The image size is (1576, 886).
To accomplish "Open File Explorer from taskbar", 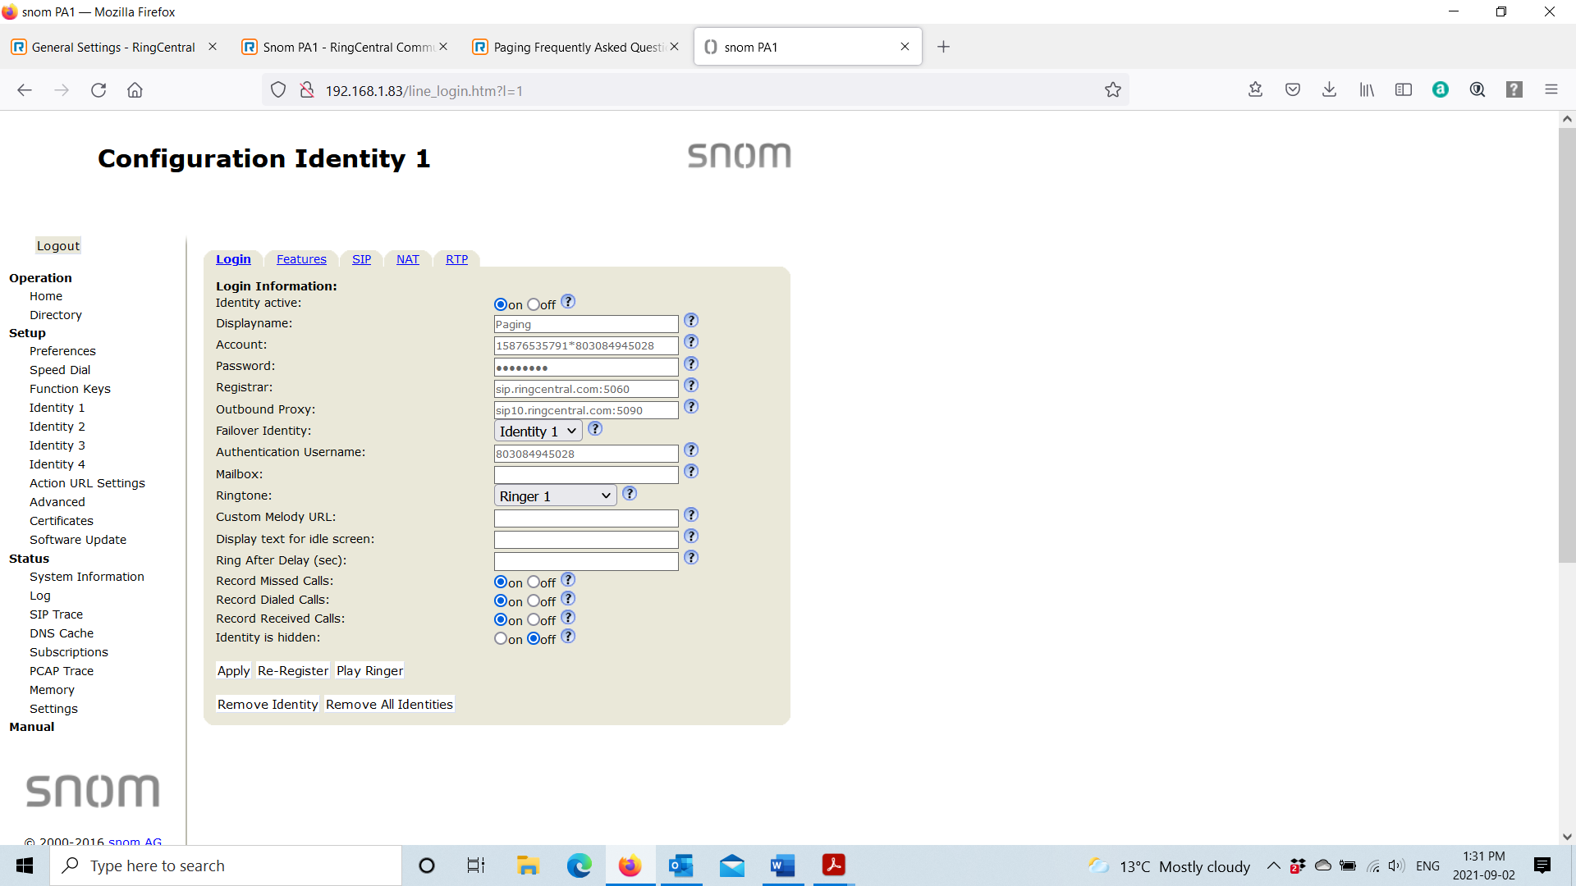I will pos(527,865).
